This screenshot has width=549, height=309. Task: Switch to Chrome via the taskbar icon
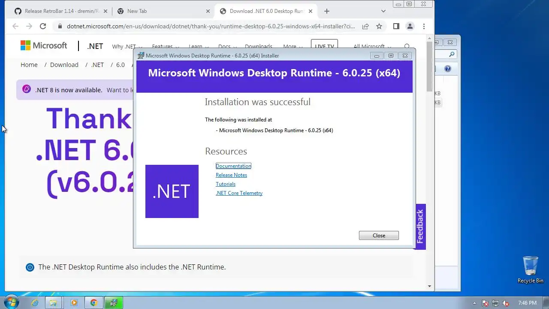tap(94, 303)
